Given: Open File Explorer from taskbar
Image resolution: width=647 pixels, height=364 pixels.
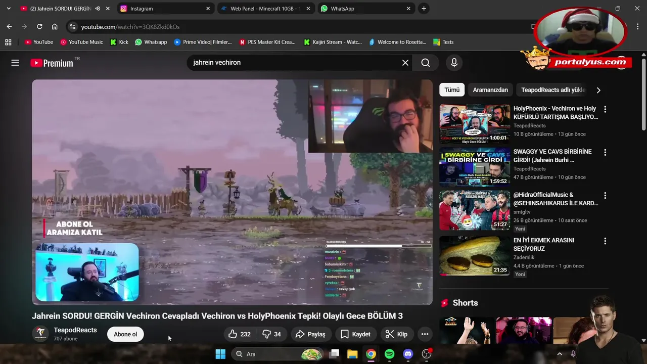Looking at the screenshot, I should tap(352, 354).
